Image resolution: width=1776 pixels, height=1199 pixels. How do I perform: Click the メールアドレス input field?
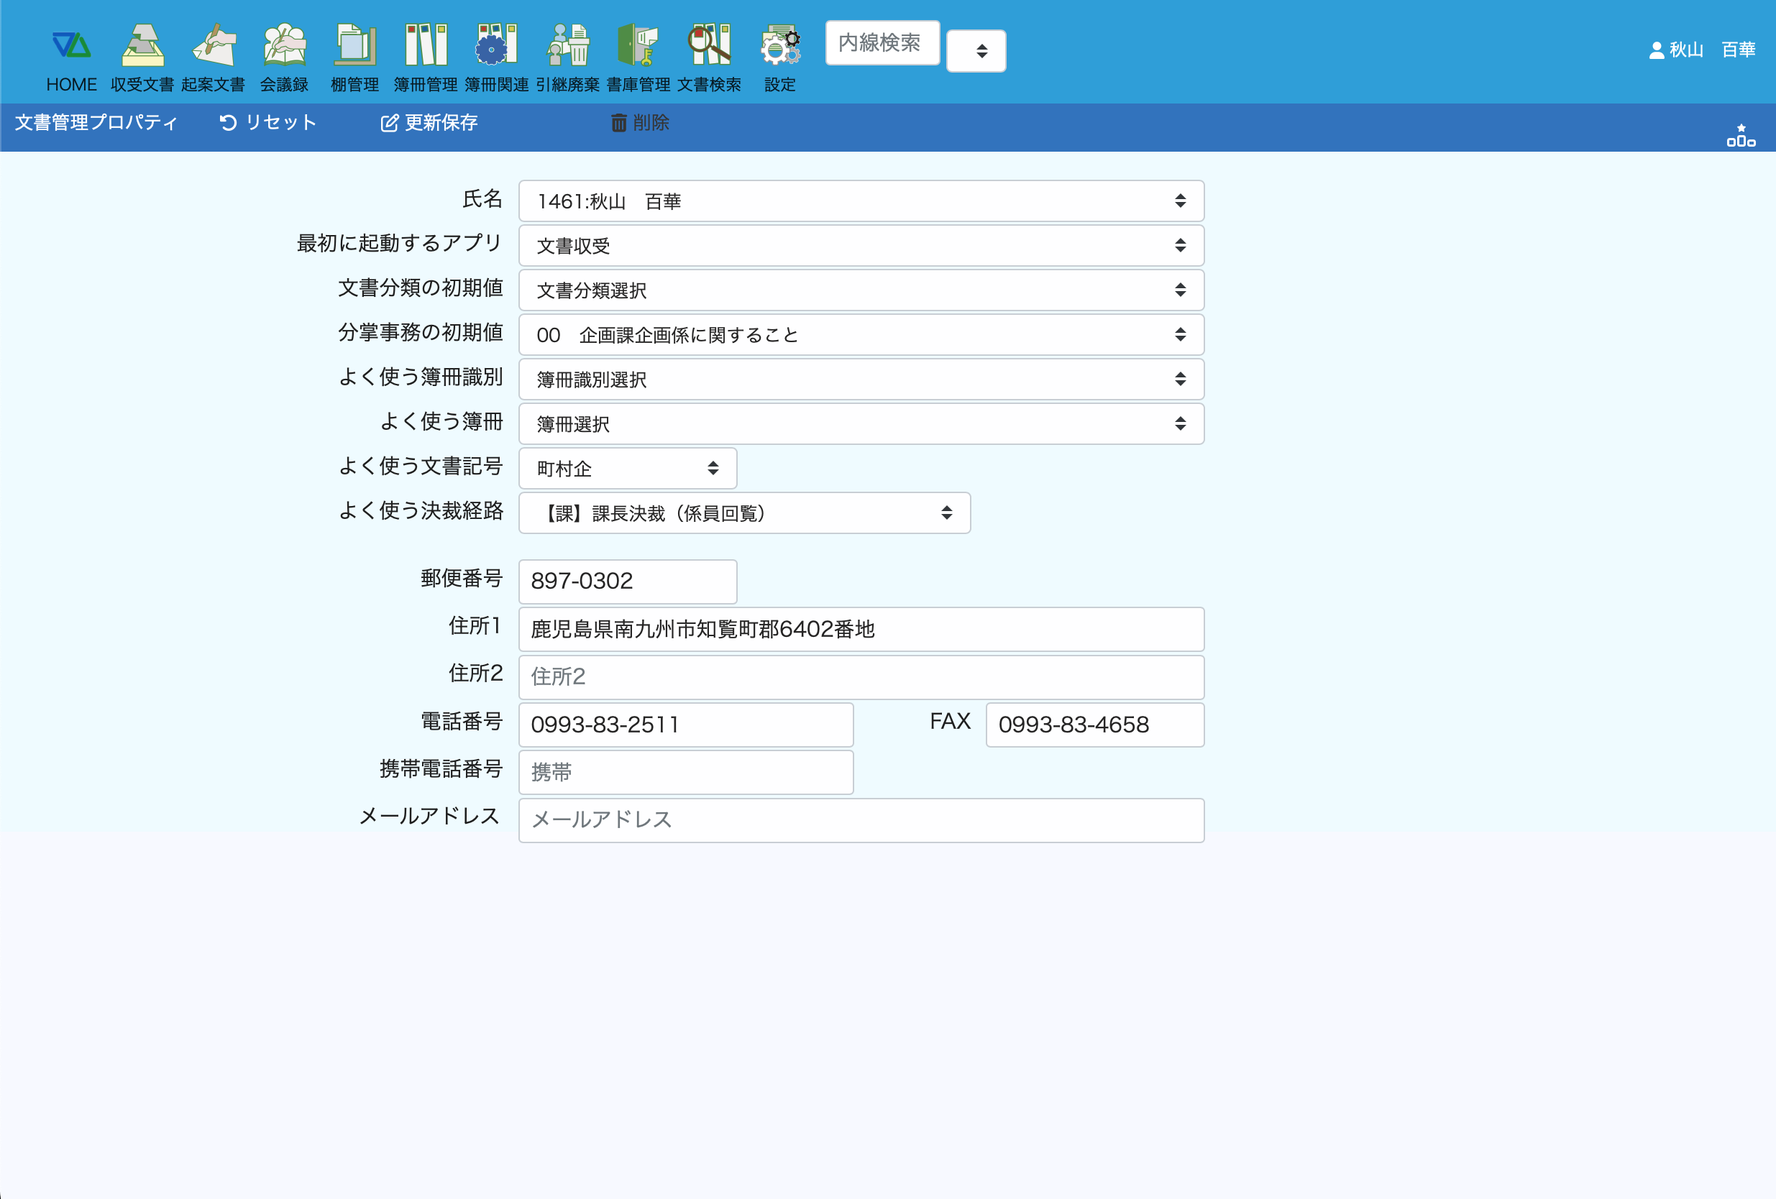click(861, 820)
